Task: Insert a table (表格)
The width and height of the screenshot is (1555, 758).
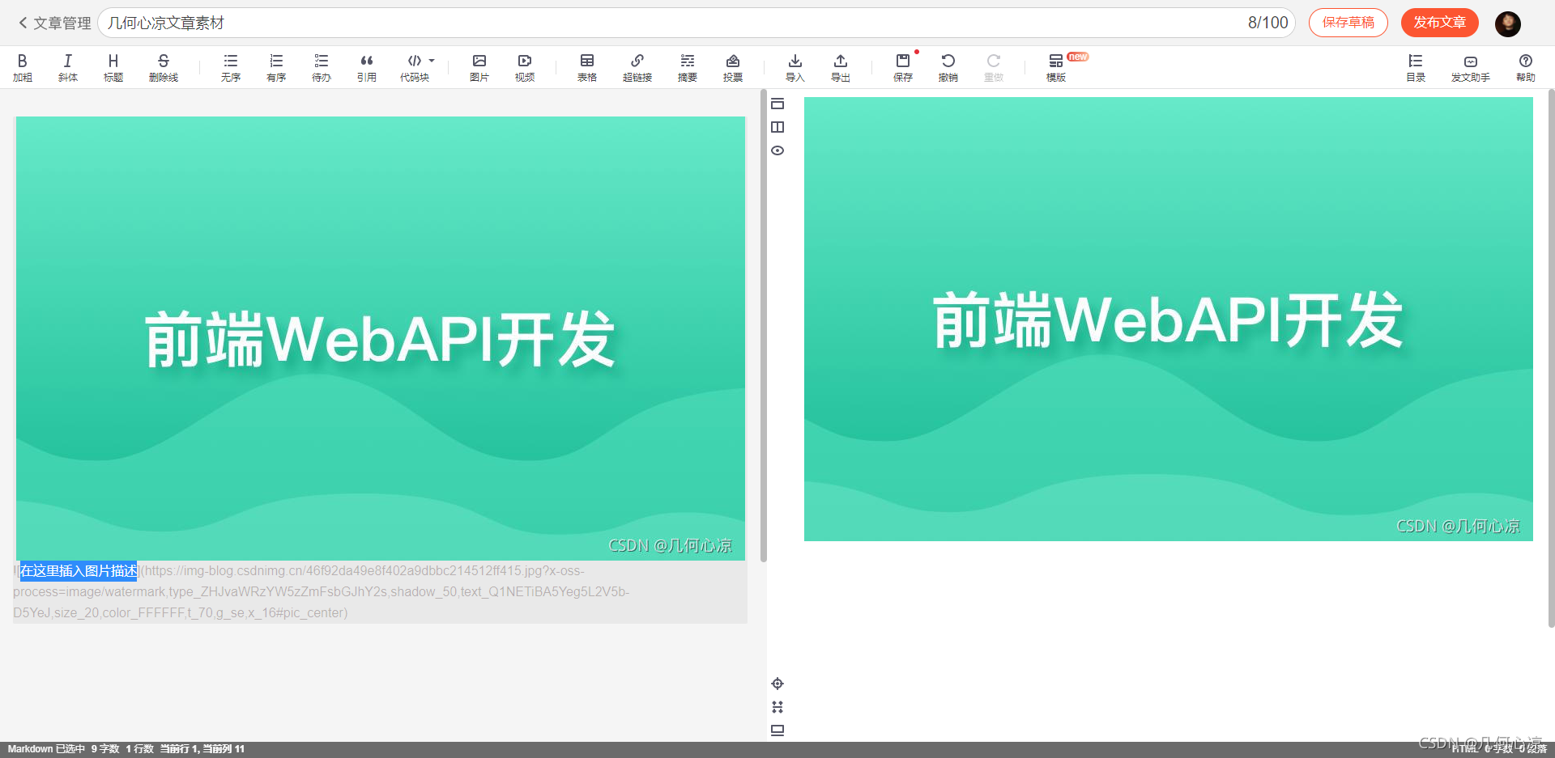Action: 587,67
